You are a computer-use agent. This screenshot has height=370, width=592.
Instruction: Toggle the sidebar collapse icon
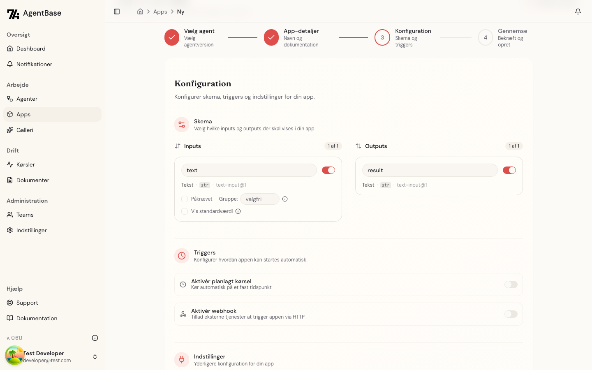[x=117, y=12]
